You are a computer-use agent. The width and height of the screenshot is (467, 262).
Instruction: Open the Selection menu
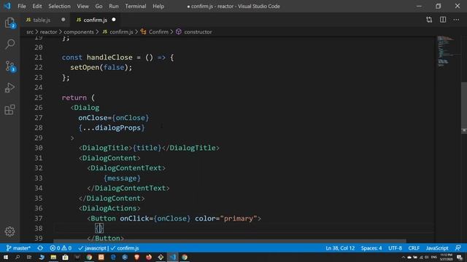59,6
